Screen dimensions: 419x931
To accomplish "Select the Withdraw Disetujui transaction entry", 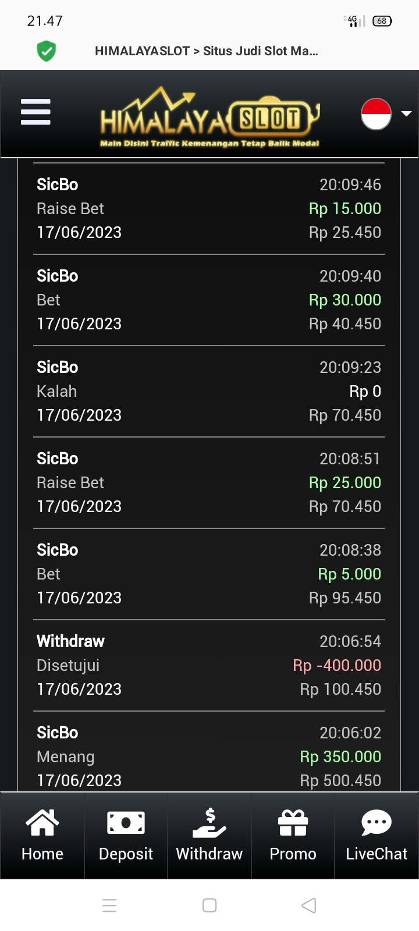I will (x=208, y=665).
